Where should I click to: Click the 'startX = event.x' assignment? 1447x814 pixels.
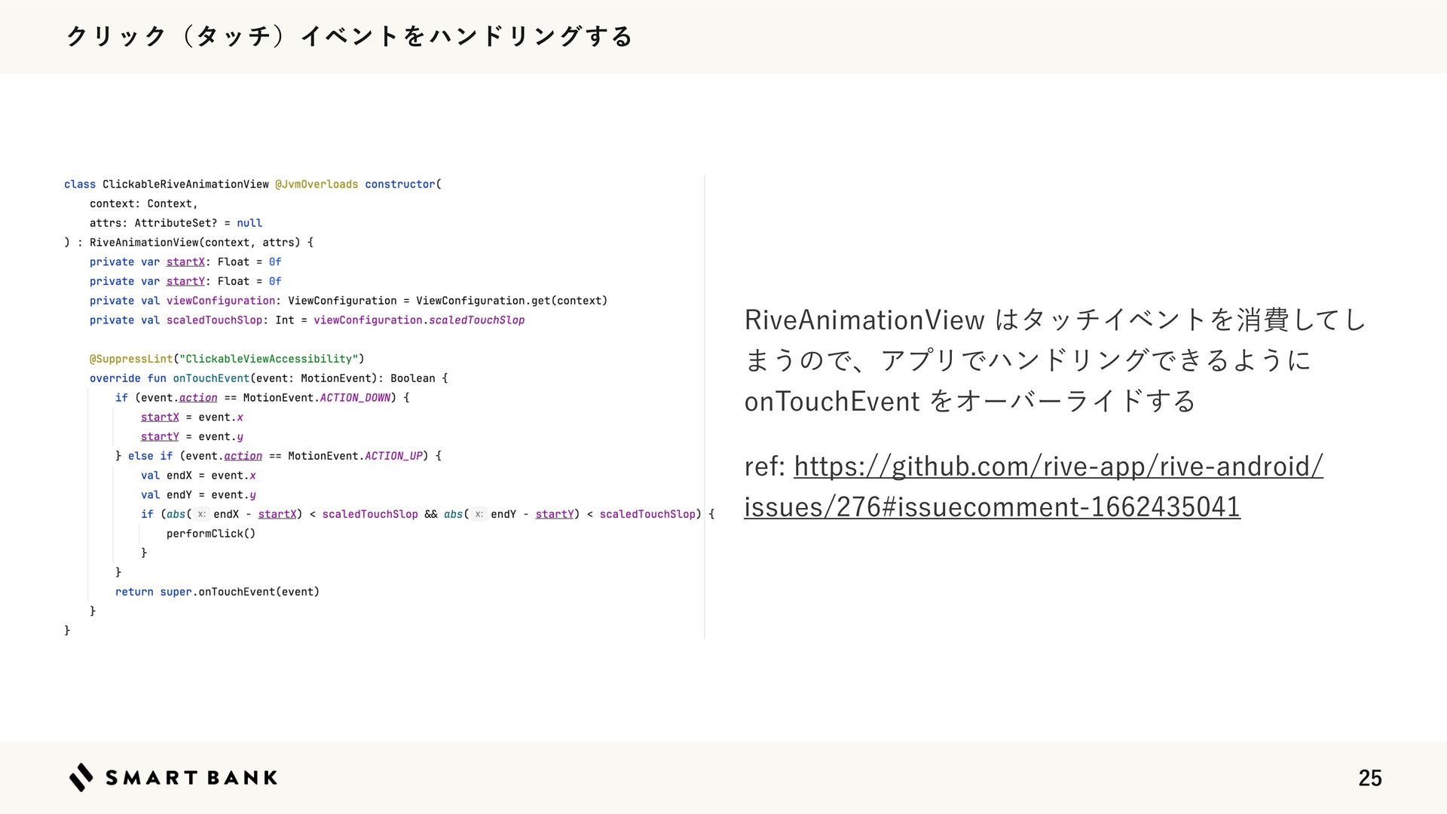pos(191,417)
